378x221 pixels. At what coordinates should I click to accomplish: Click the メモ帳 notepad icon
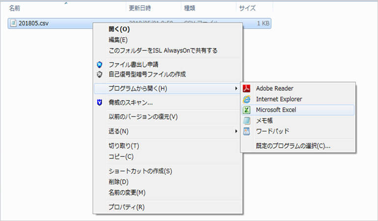click(x=247, y=121)
